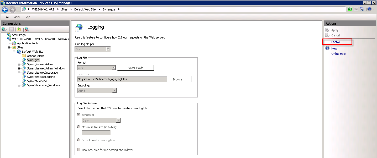Select the Application Pools node icon
Screen dimensions: 377x158
pyautogui.click(x=14, y=43)
